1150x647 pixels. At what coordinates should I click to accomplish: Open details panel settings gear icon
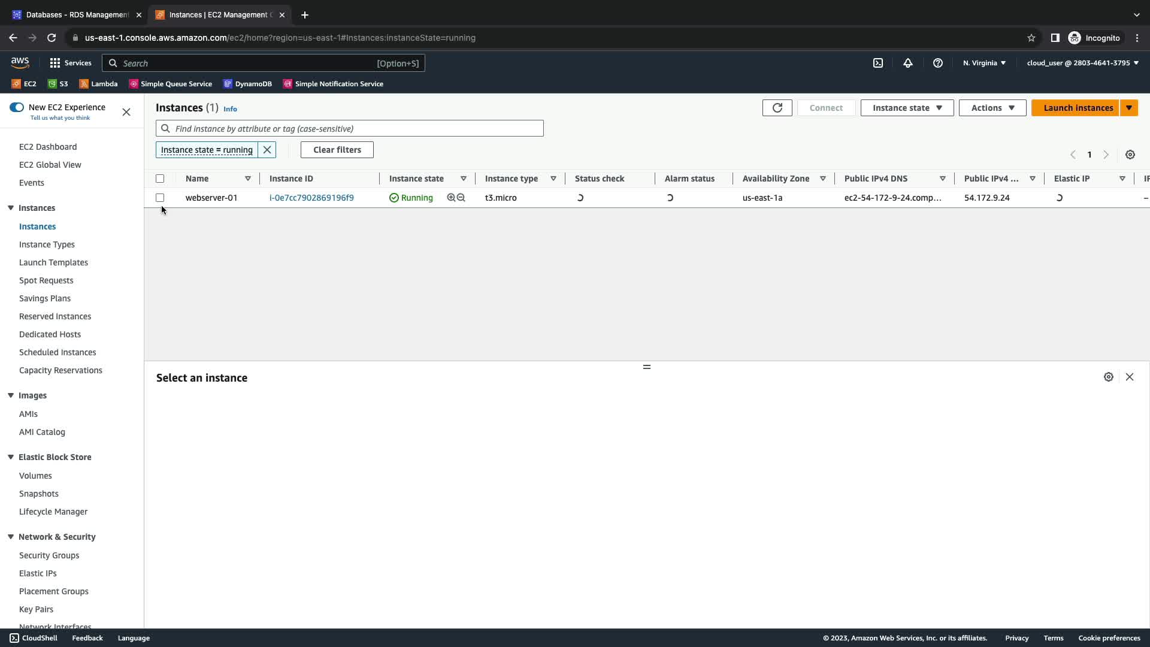click(x=1108, y=377)
